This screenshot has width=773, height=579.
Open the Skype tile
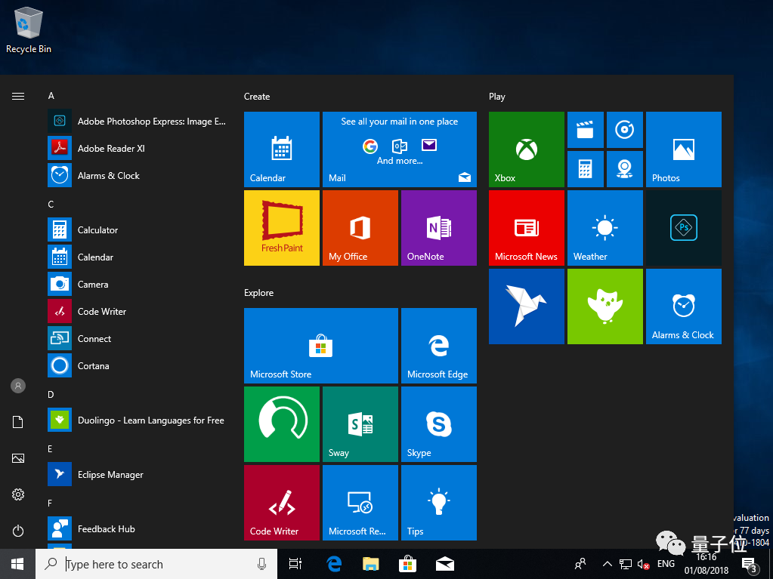[x=438, y=424]
